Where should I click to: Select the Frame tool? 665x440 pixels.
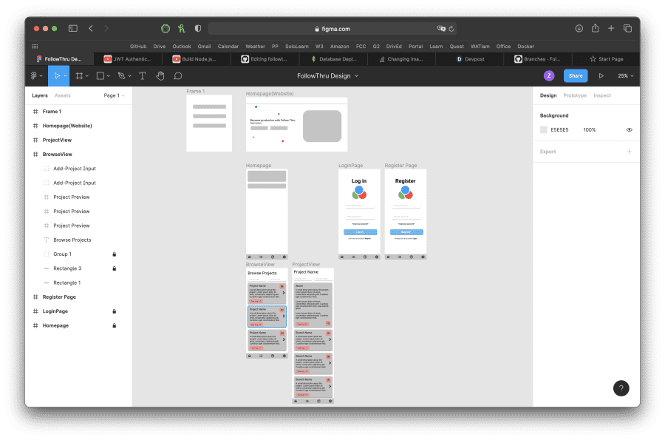[79, 76]
